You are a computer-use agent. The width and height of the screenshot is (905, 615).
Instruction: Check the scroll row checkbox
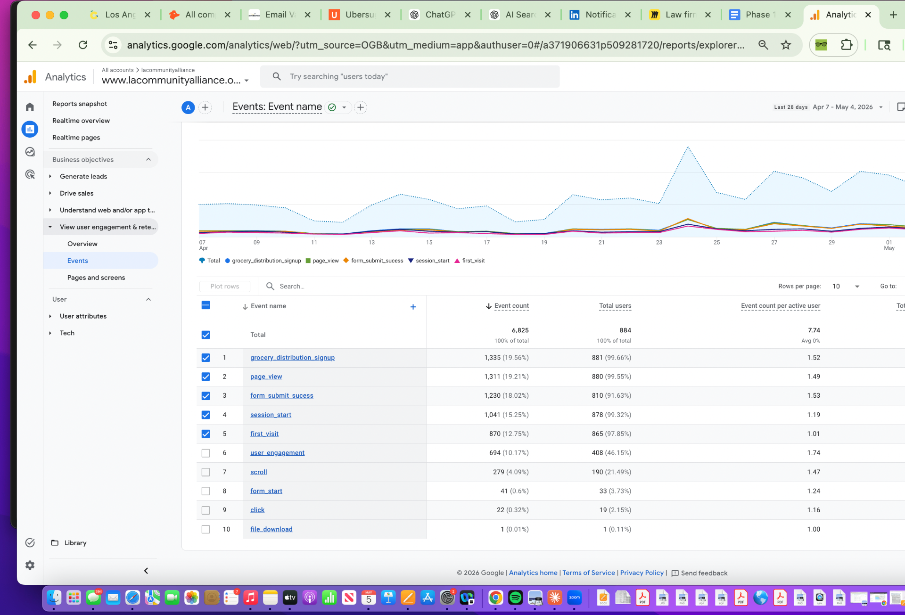pyautogui.click(x=206, y=472)
